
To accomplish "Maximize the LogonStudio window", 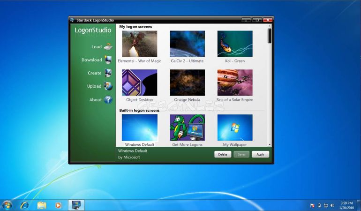I will click(x=257, y=20).
